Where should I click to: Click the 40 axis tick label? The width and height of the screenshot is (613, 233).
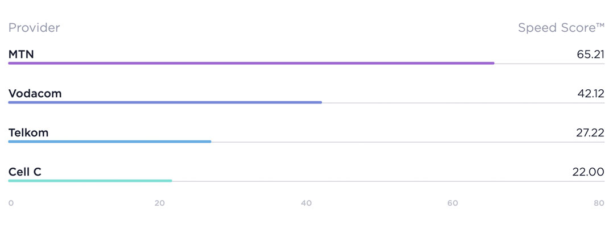pos(306,203)
